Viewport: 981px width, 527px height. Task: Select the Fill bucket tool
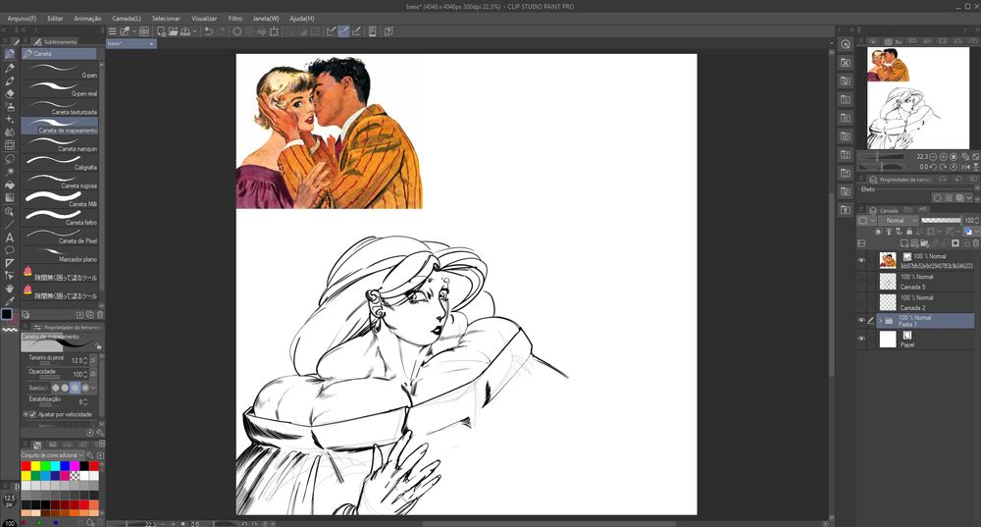click(10, 184)
